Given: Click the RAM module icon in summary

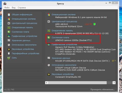Looking at the screenshot, I should pyautogui.click(x=49, y=31).
